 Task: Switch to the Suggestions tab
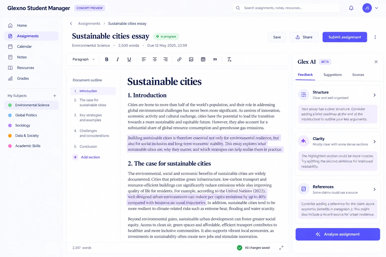tap(332, 75)
